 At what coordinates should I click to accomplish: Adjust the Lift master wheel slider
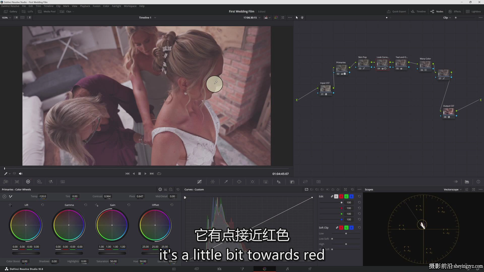pos(26,253)
